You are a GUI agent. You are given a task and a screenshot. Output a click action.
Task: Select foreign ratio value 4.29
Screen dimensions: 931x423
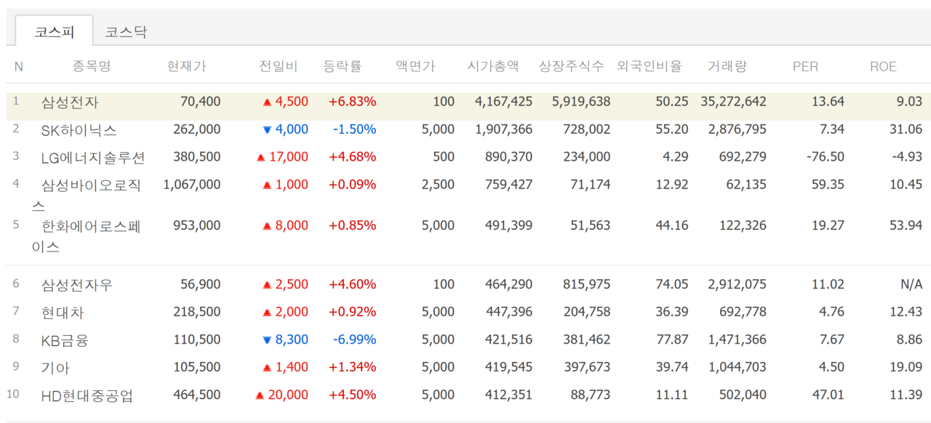click(675, 157)
